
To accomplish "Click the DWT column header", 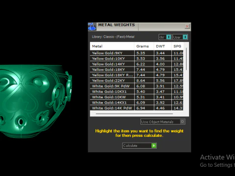I will click(x=163, y=46).
